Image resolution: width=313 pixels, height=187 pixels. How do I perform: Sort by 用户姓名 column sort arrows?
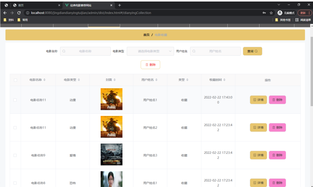(x=156, y=80)
